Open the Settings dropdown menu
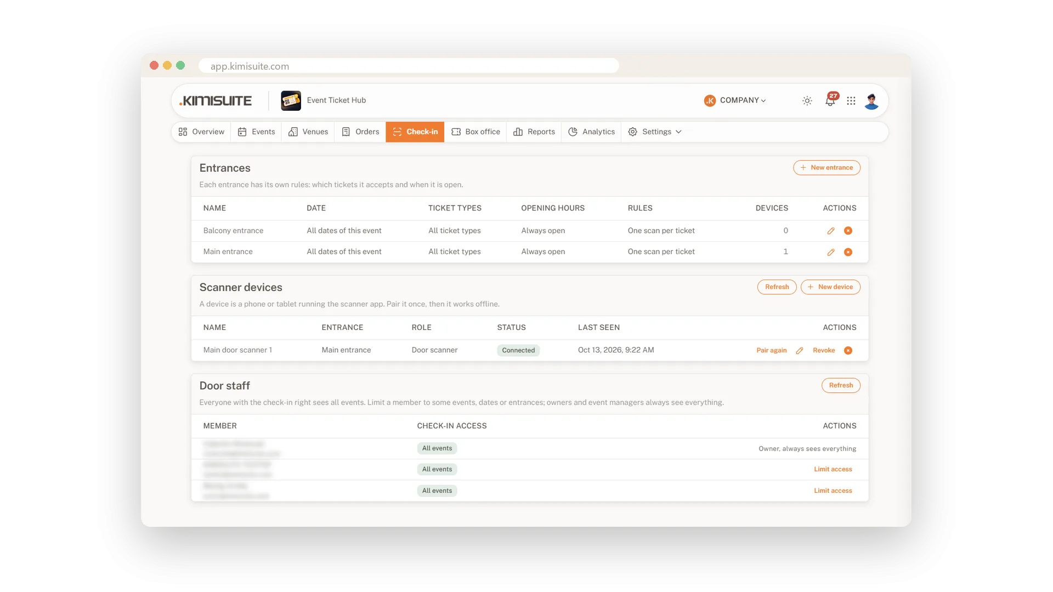The image size is (1053, 592). (655, 132)
